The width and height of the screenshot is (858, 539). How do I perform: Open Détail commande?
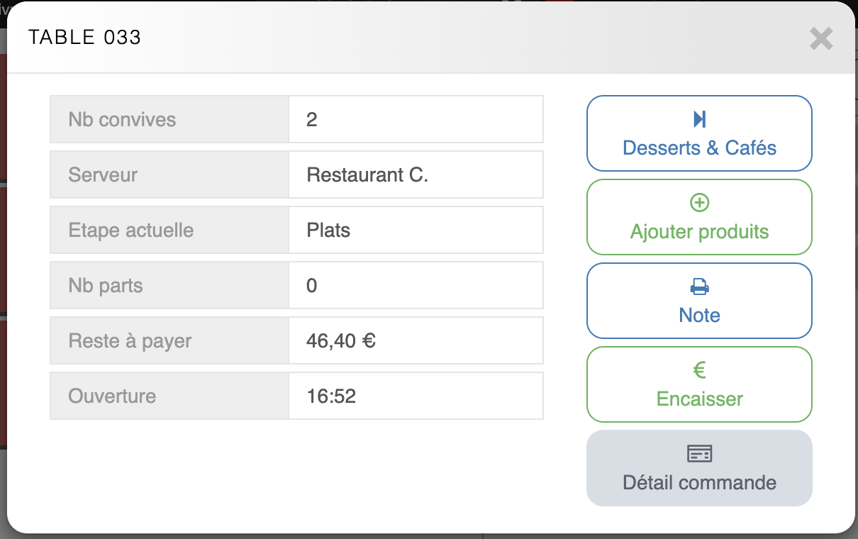[x=699, y=482]
